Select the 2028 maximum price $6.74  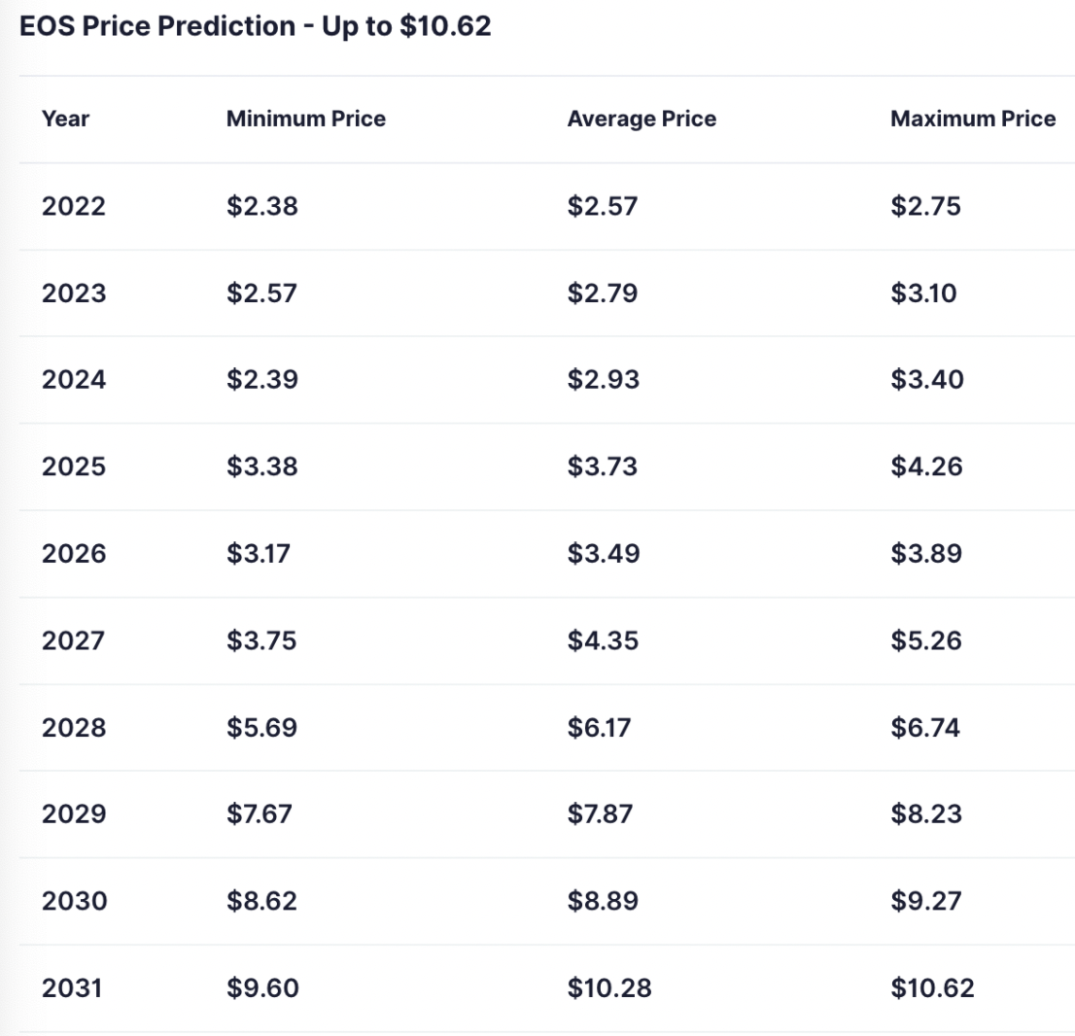pyautogui.click(x=925, y=727)
